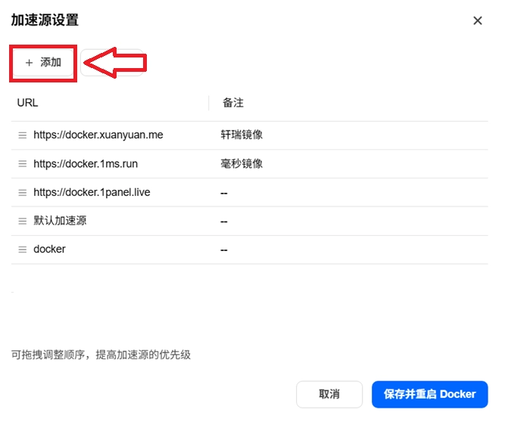Screen dimensions: 505x422
Task: Grab drag handle for docker.1panel.live row
Action: point(22,193)
